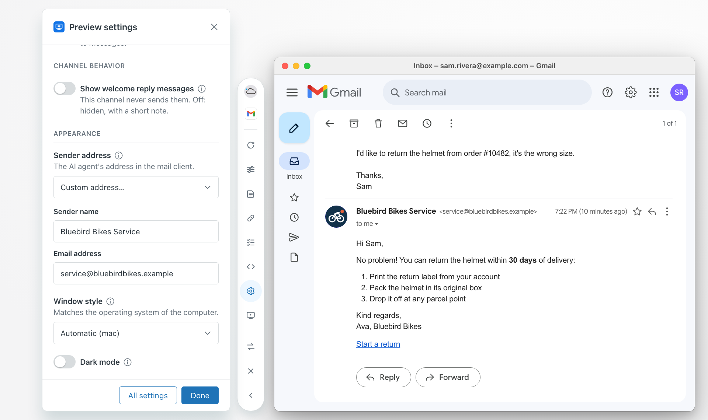Viewport: 708px width, 420px height.
Task: Compose a new email with pencil button
Action: click(x=294, y=128)
